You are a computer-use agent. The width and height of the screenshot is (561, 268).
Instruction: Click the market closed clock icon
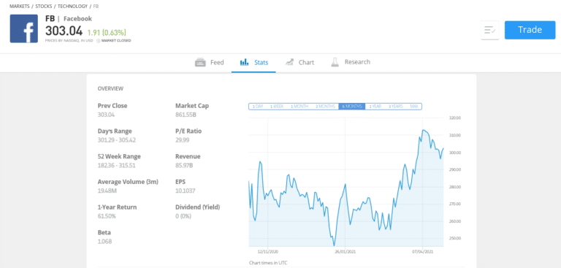[99, 41]
